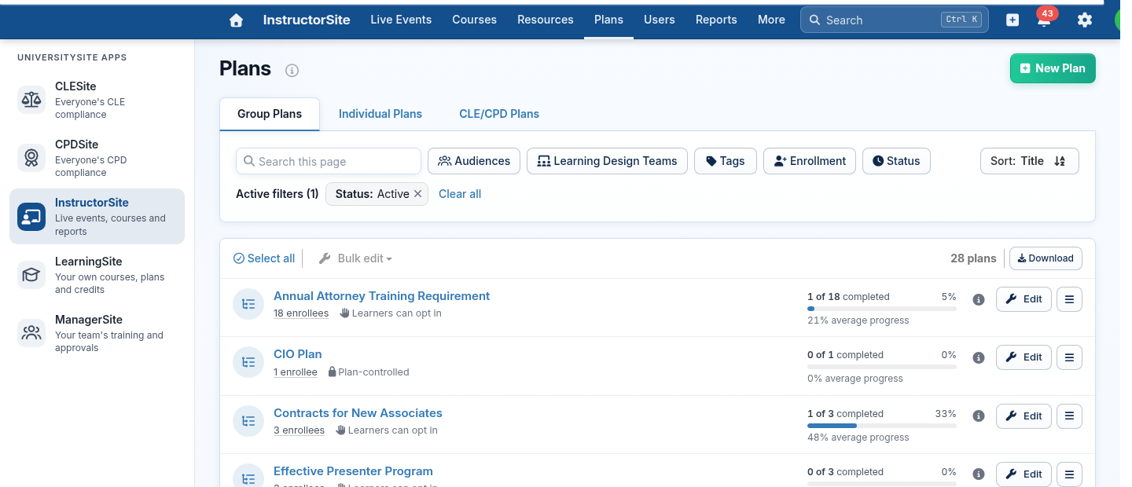
Task: Open the Contracts for New Associates link
Action: pyautogui.click(x=358, y=413)
